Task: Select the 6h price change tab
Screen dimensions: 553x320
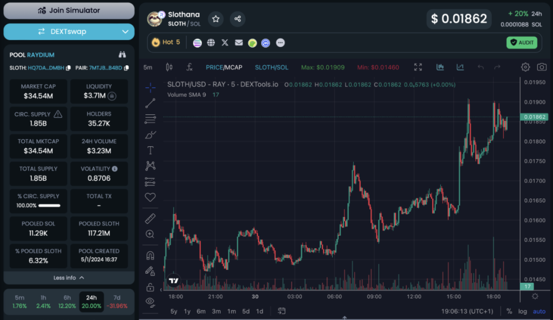Action: coord(67,302)
